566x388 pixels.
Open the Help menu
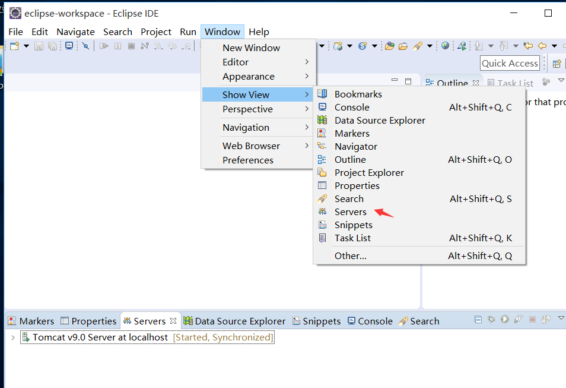[259, 32]
